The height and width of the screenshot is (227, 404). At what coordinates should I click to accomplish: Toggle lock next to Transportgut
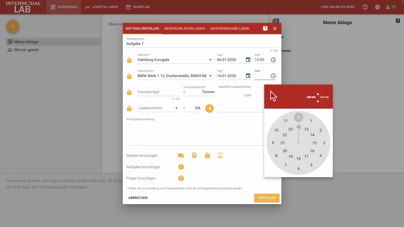129,92
